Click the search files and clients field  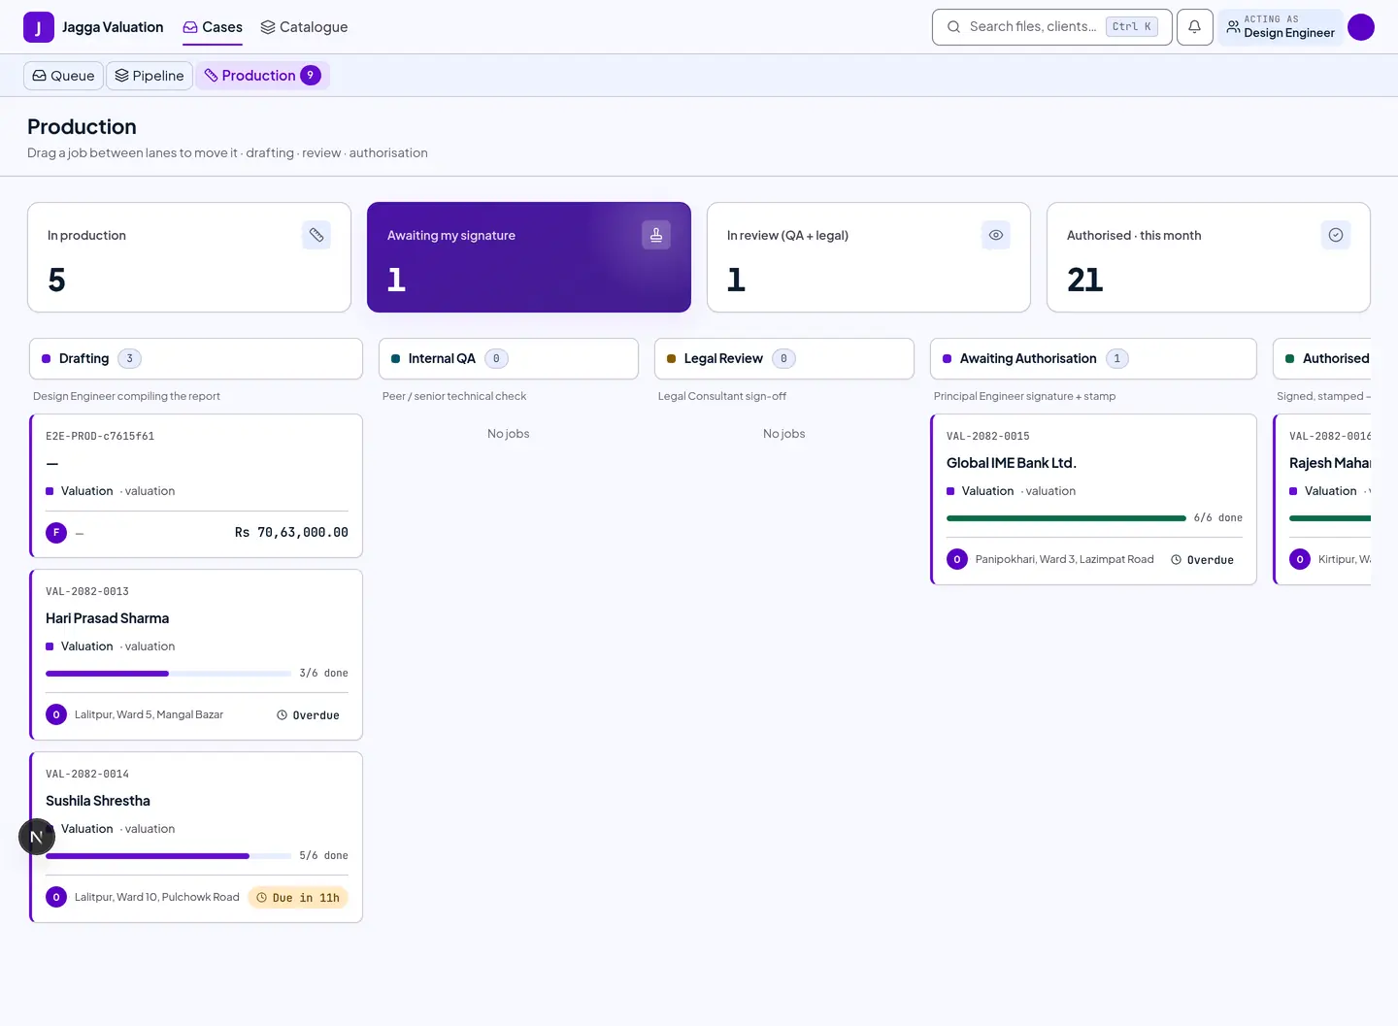pos(1051,27)
